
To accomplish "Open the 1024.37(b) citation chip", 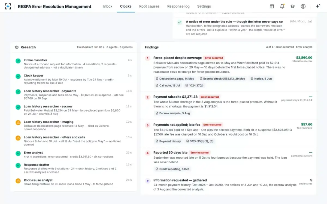I will point(194,85).
